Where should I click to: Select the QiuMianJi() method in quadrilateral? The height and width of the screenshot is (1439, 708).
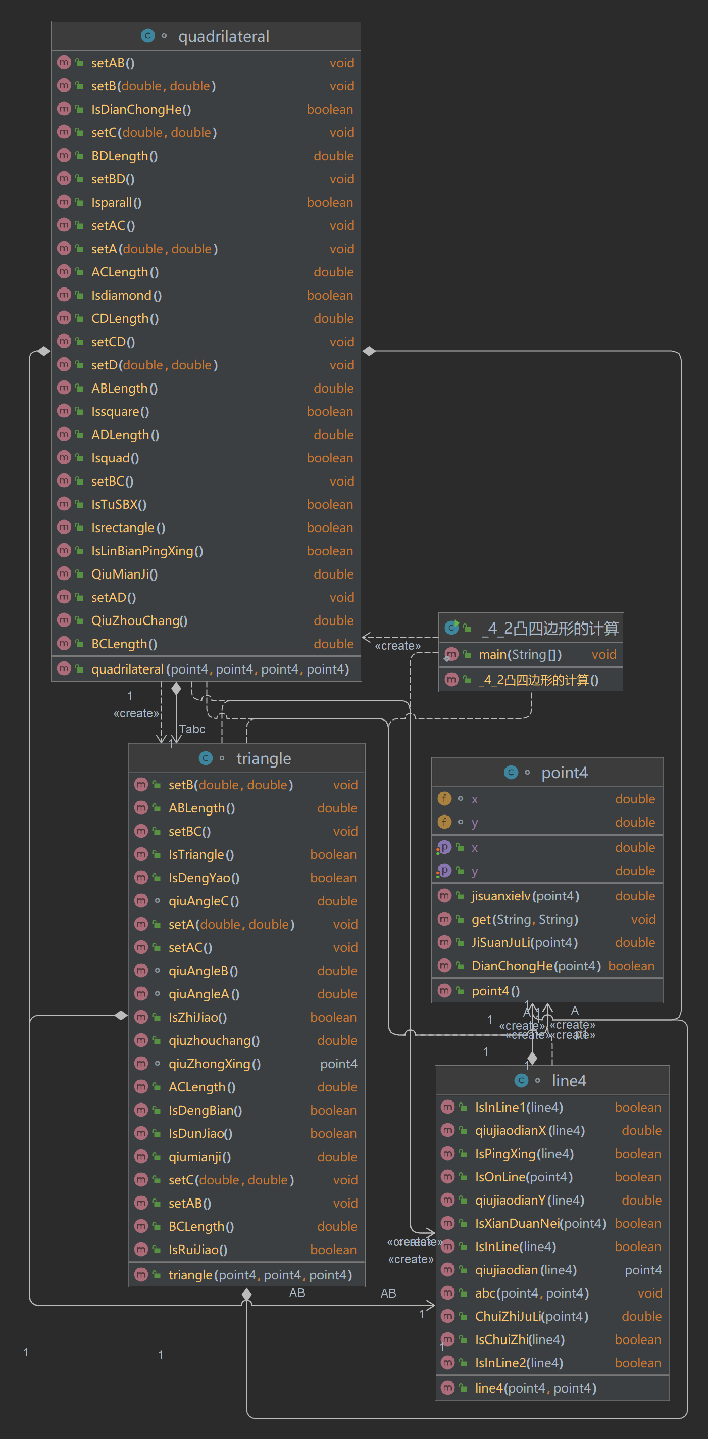[206, 573]
